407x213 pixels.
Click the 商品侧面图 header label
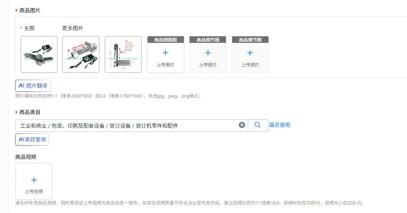[165, 40]
